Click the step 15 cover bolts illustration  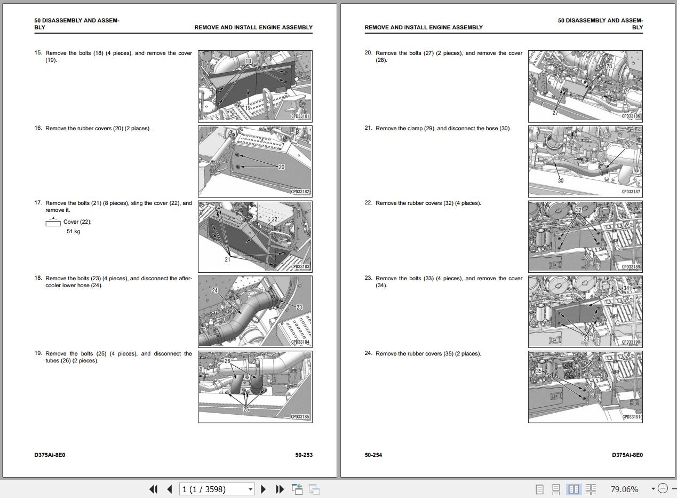(255, 86)
